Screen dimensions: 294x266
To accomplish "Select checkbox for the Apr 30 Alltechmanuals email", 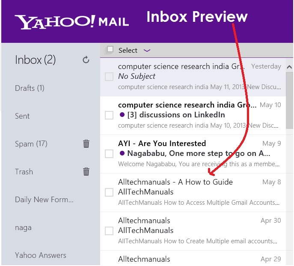I will [x=109, y=231].
